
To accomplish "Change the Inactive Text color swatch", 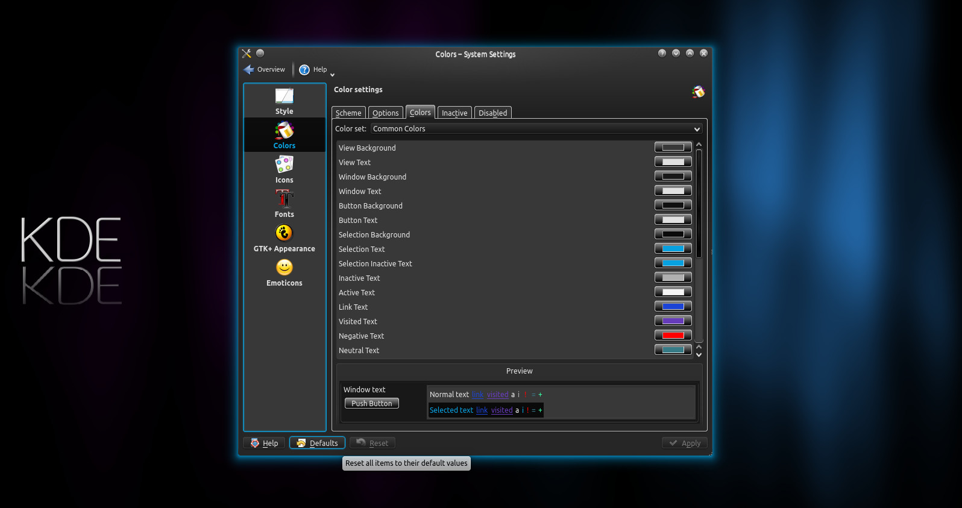I will click(x=673, y=277).
